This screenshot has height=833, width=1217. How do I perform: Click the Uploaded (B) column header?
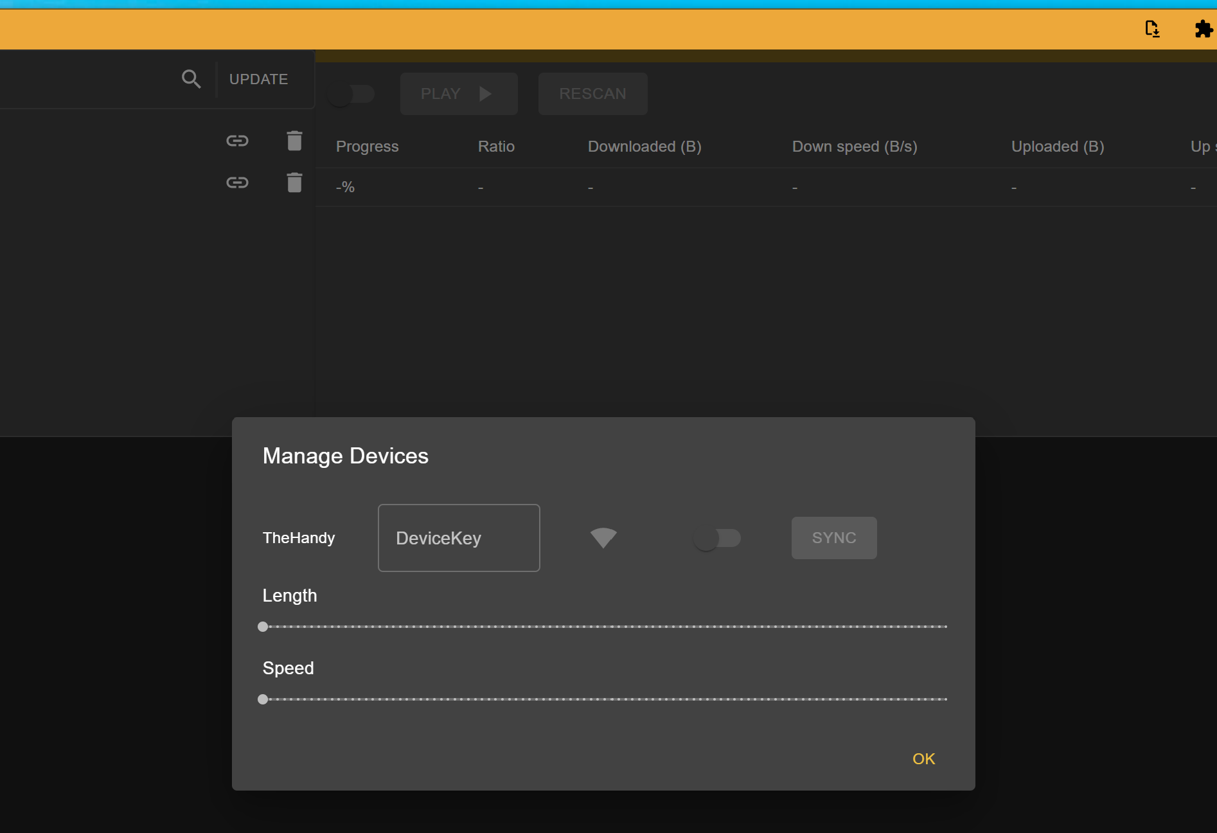[x=1058, y=147]
